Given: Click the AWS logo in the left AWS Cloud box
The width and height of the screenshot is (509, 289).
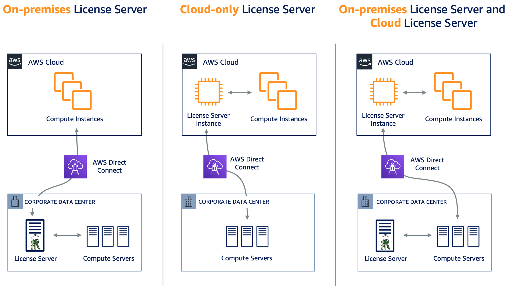Looking at the screenshot, I should point(15,61).
